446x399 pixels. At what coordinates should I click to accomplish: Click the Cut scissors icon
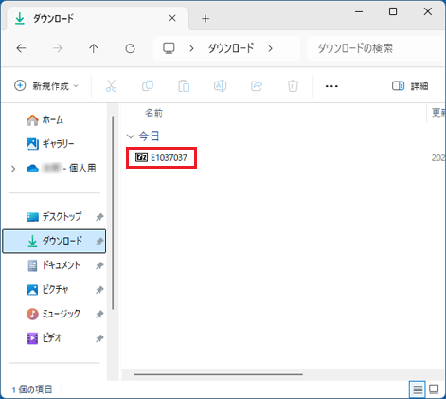pos(111,85)
